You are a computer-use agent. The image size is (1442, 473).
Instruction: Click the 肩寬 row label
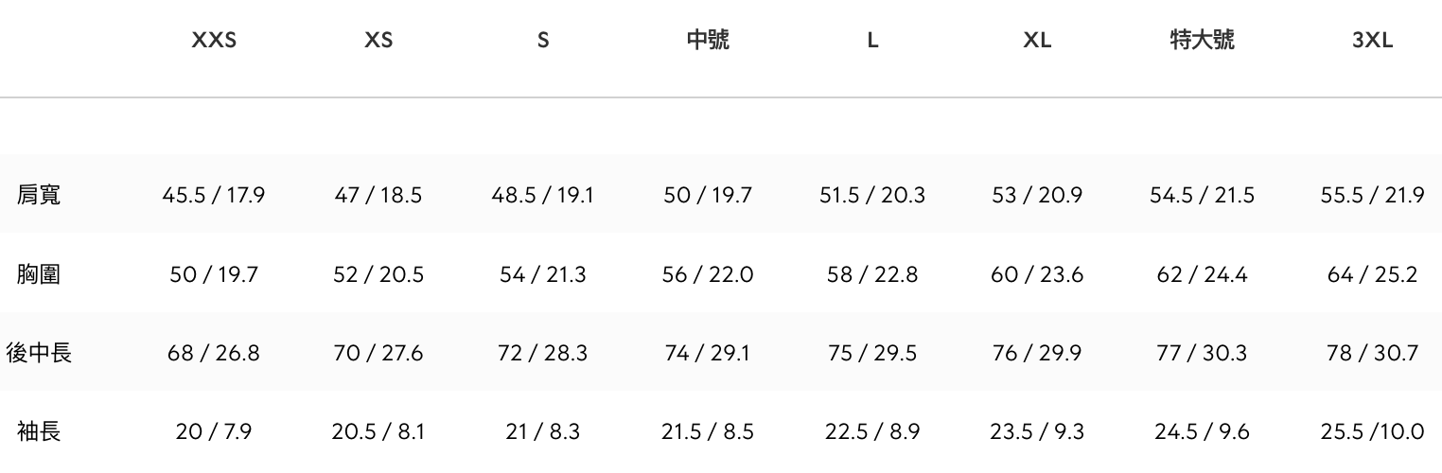click(39, 196)
